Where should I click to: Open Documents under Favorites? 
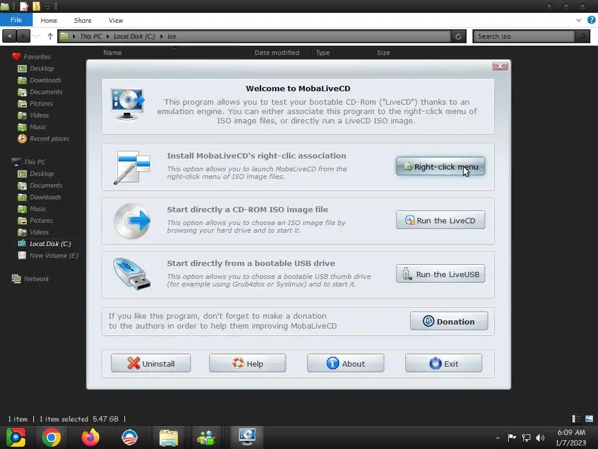coord(46,92)
